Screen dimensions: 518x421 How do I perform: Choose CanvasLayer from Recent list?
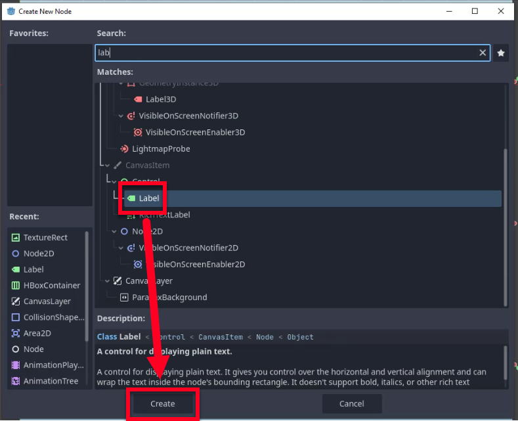tap(47, 301)
